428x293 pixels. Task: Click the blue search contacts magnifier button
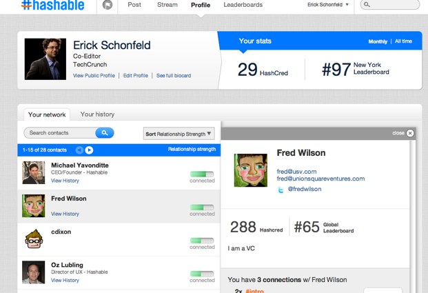105,132
